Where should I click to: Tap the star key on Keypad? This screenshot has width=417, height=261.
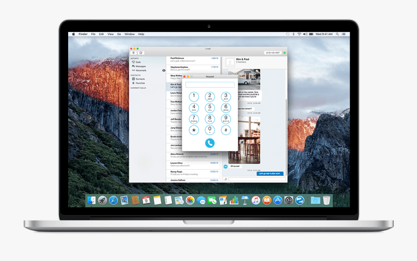[x=194, y=130]
